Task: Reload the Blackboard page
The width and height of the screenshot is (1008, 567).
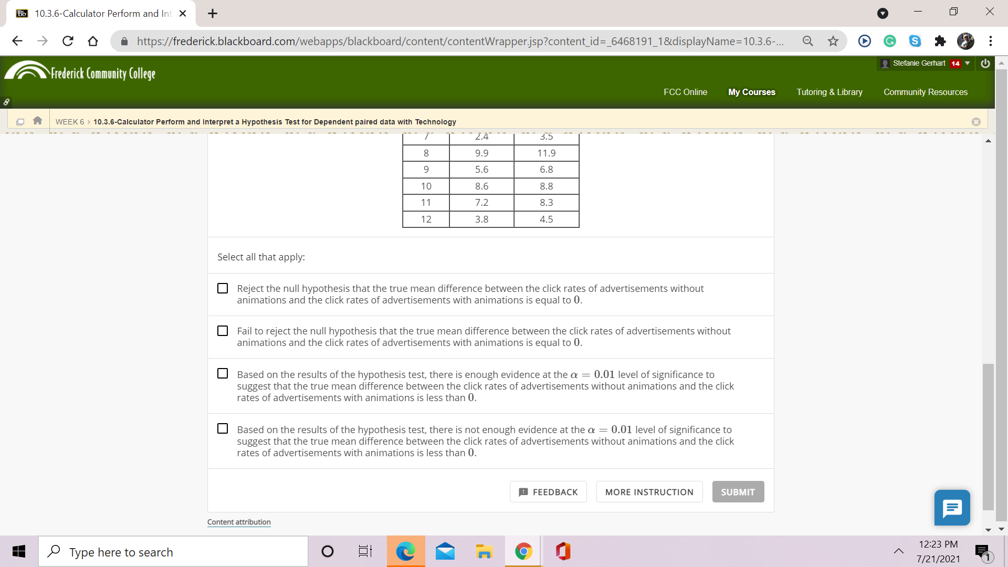Action: [68, 41]
